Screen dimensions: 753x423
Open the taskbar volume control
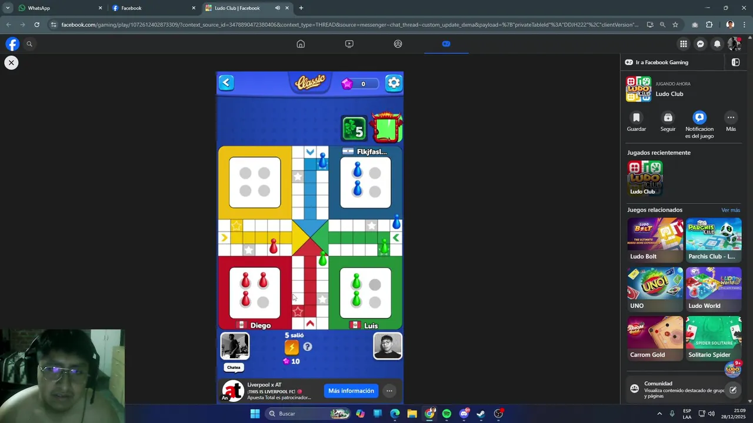[711, 414]
